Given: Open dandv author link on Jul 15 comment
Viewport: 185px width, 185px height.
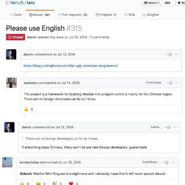Looking at the screenshot, I should 27,127.
